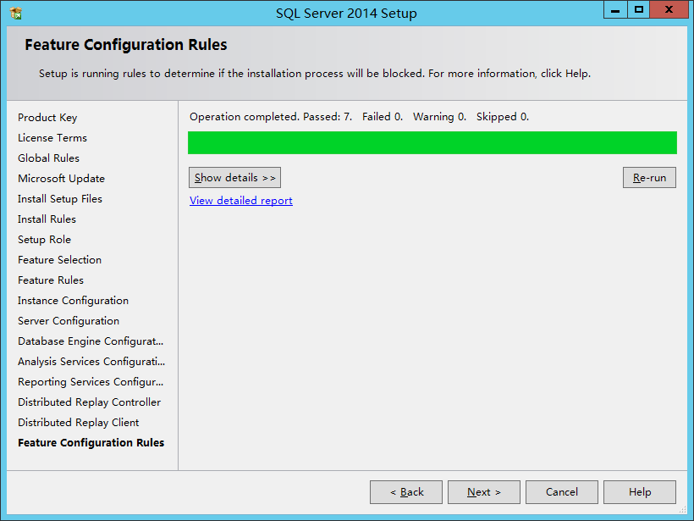Viewport: 694px width, 521px height.
Task: Select Server Configuration step
Action: [x=69, y=321]
